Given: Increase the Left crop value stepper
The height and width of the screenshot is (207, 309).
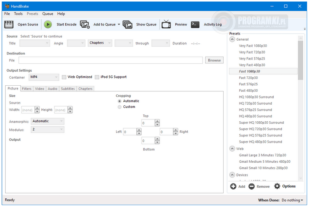Looking at the screenshot, I should (139, 130).
